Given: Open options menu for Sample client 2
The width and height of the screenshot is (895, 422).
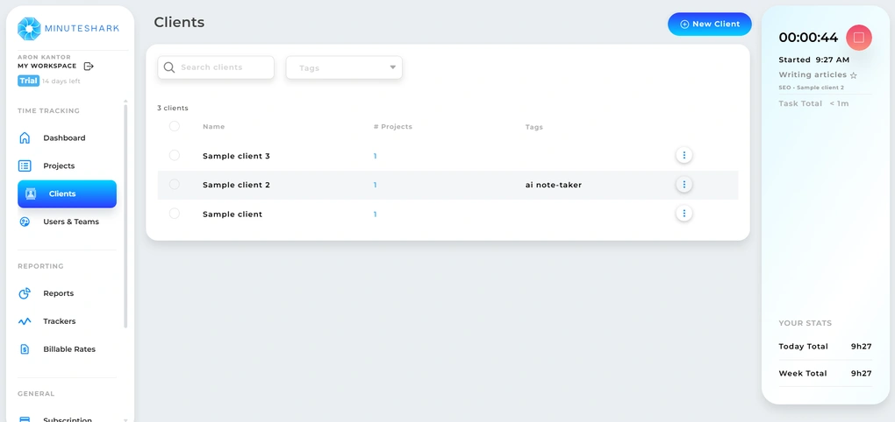Looking at the screenshot, I should (684, 185).
